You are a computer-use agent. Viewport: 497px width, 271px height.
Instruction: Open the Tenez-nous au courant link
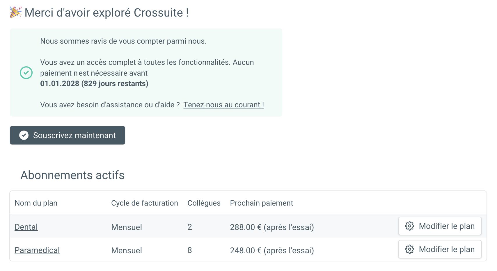[223, 105]
